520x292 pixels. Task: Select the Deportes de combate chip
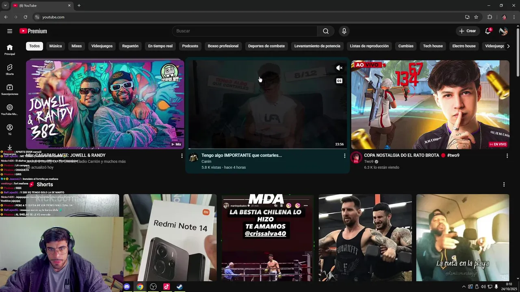(266, 46)
